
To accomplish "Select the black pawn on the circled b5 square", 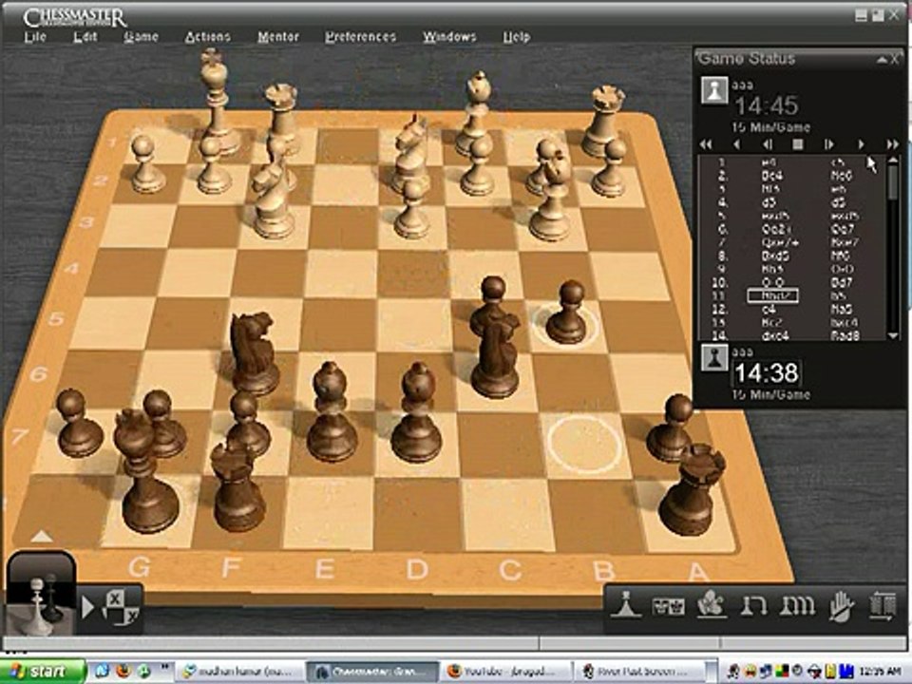I will pos(567,313).
